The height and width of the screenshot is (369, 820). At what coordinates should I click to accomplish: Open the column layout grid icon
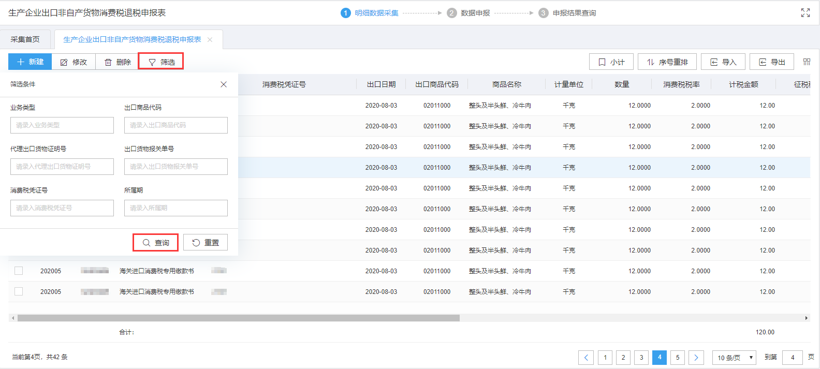[x=807, y=62]
